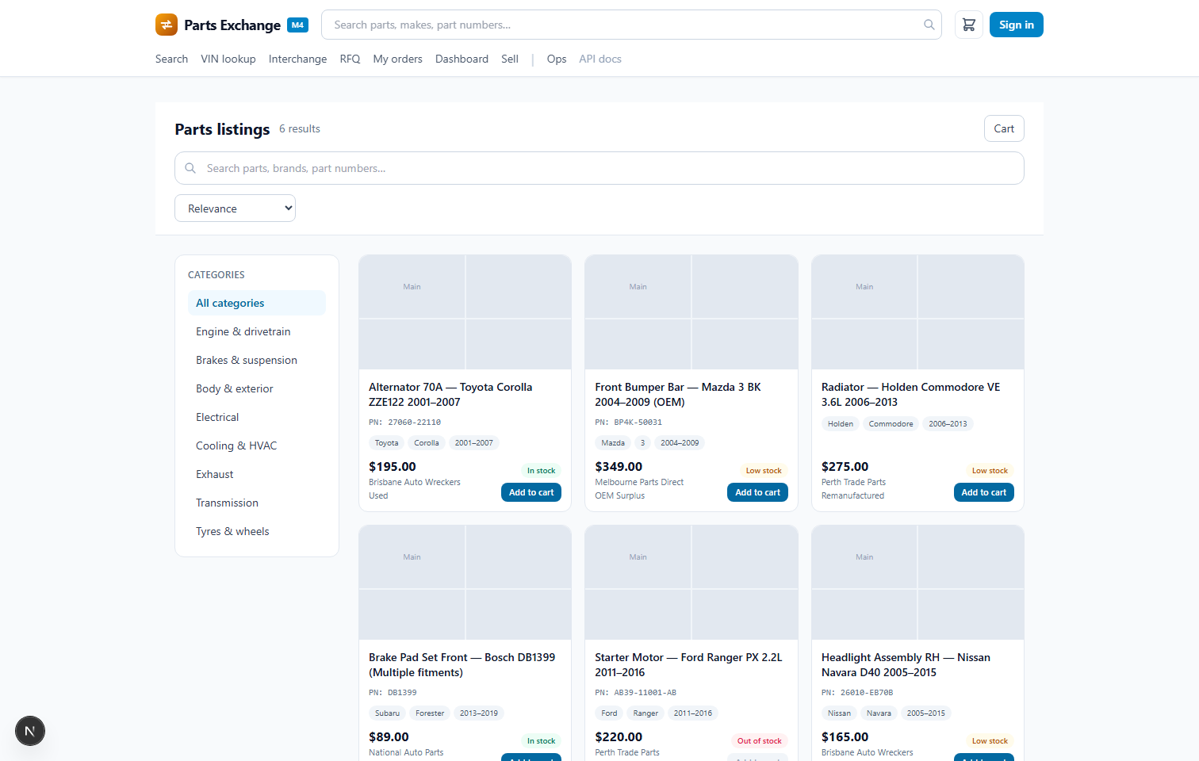Click the Parts Exchange orange logo icon
The height and width of the screenshot is (761, 1199).
click(x=167, y=25)
